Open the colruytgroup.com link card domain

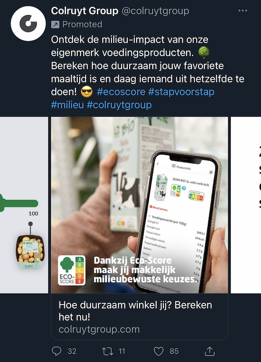click(99, 329)
